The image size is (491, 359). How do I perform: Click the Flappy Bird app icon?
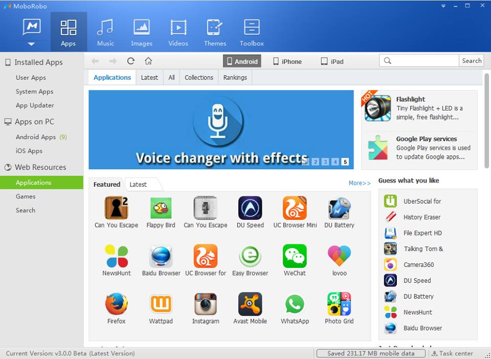[161, 208]
